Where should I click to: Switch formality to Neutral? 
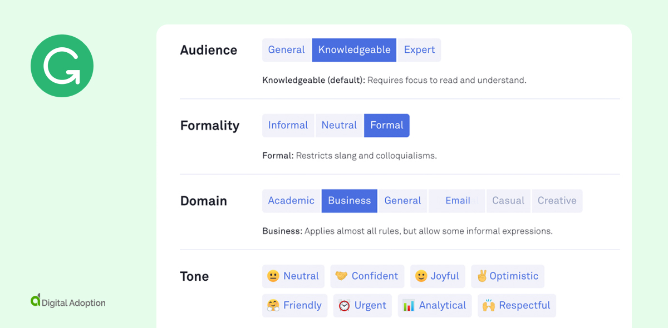coord(339,125)
